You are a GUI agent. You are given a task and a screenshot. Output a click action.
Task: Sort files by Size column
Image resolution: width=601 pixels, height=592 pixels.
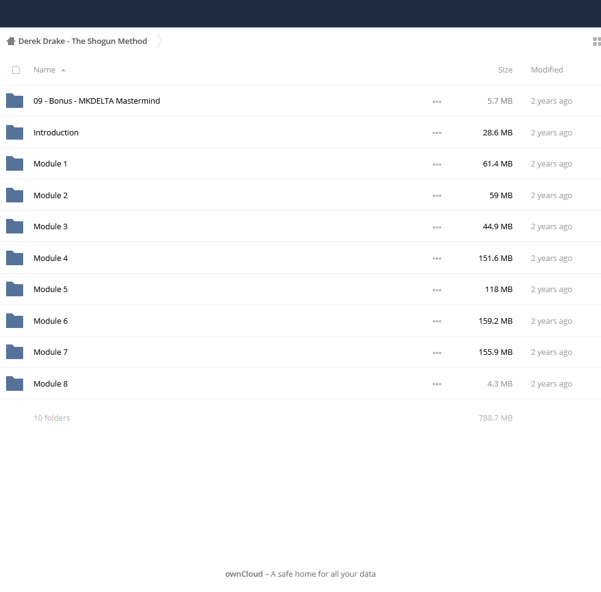pyautogui.click(x=505, y=70)
